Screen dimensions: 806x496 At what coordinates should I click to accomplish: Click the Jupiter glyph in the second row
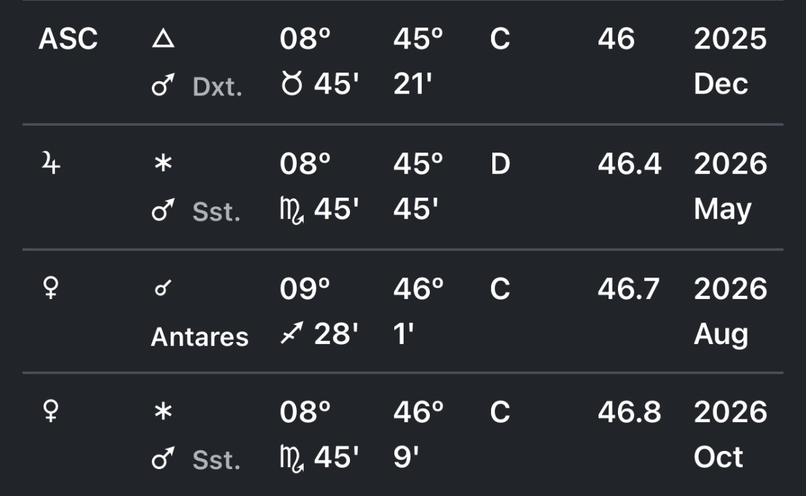51,164
